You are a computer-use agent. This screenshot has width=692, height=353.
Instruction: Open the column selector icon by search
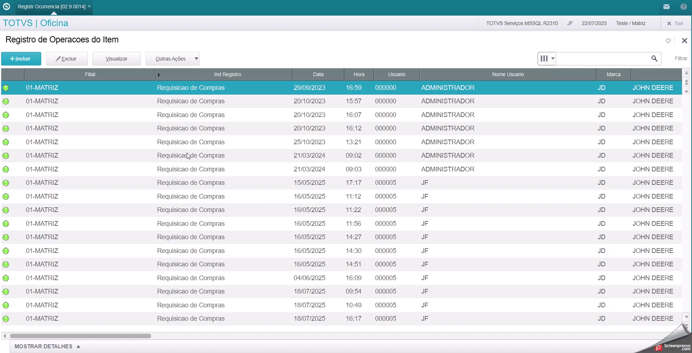[x=547, y=58]
